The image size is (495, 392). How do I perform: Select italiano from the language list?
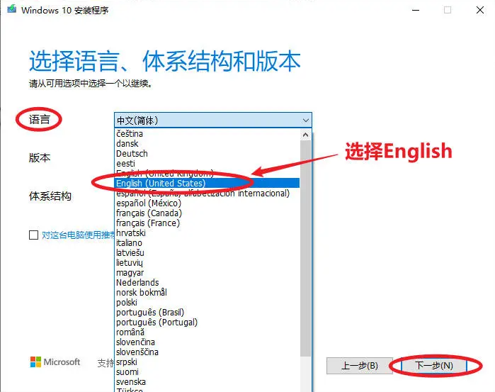pyautogui.click(x=130, y=242)
